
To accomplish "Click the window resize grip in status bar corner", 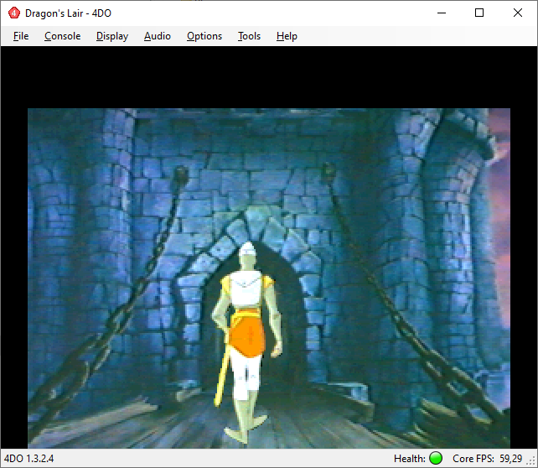I will [x=531, y=461].
